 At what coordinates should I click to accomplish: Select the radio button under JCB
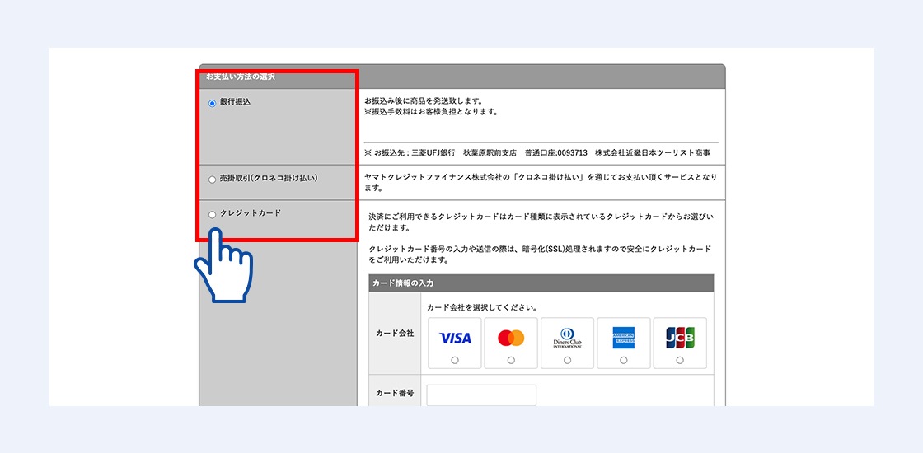point(680,360)
